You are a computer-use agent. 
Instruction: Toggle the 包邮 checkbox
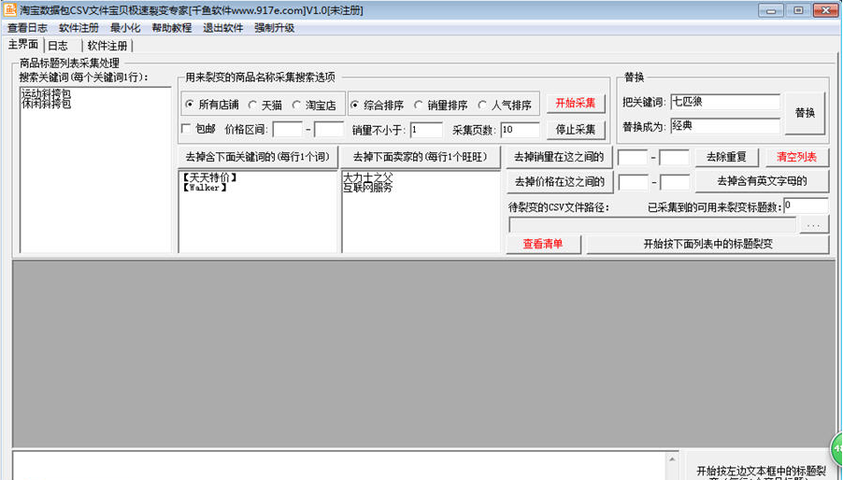(x=186, y=129)
